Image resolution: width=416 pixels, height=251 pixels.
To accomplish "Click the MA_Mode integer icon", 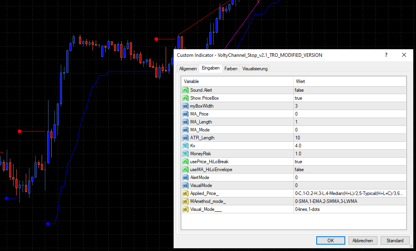I will pos(185,130).
